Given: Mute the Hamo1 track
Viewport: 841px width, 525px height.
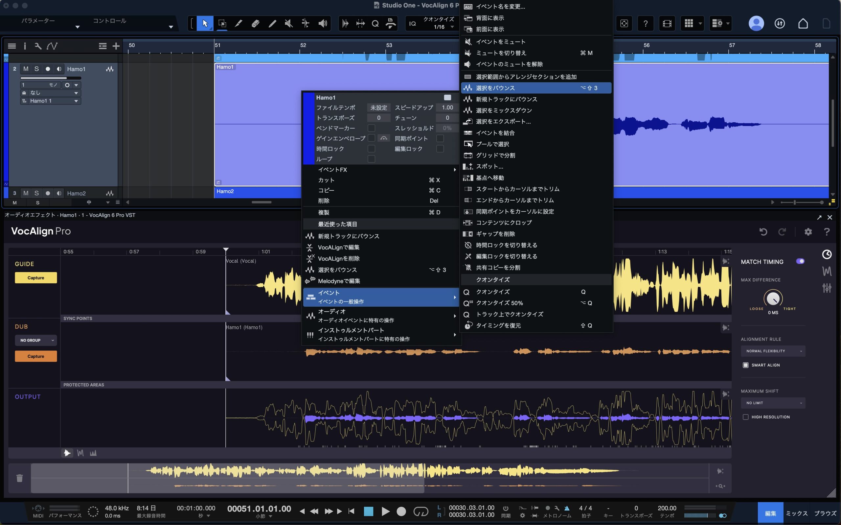Looking at the screenshot, I should tap(26, 69).
